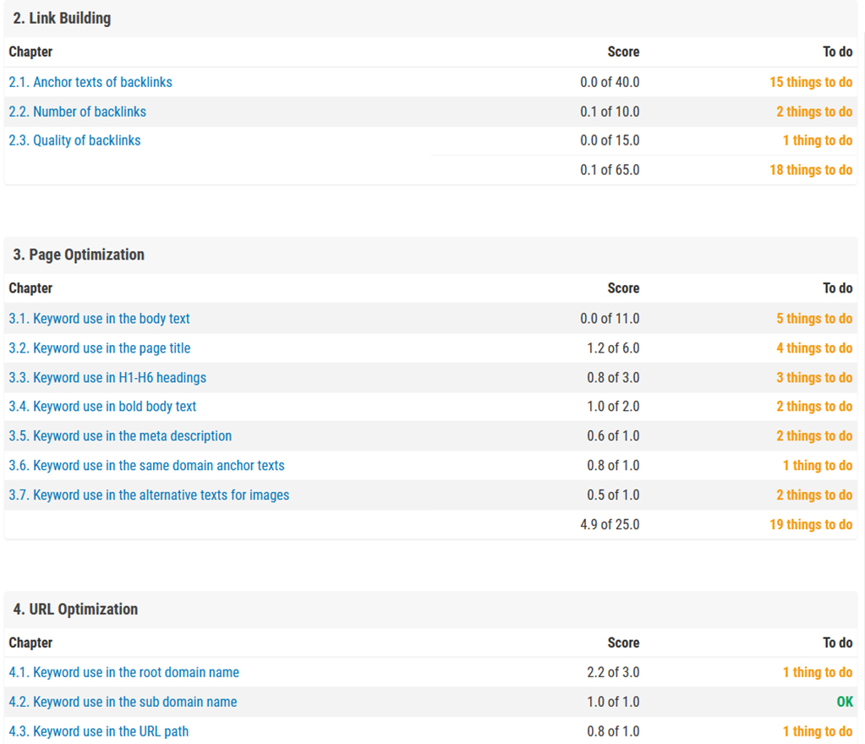Select the score '0.0 of 11.0'
This screenshot has height=744, width=865.
[610, 319]
